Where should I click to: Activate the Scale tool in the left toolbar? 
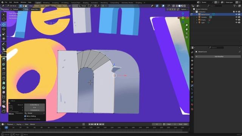point(4,34)
